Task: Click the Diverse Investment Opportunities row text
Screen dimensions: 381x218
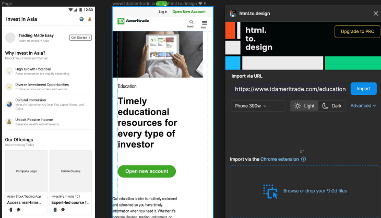Action: 42,84
